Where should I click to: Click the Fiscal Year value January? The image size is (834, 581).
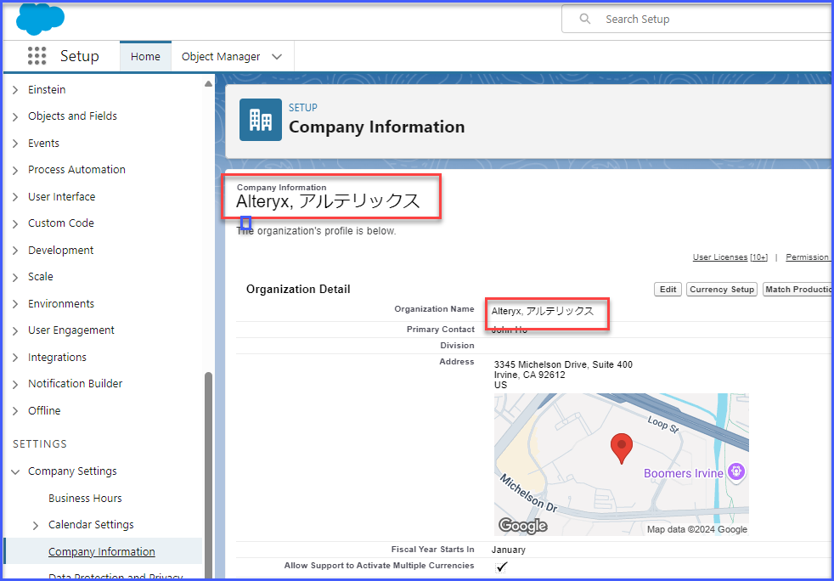[509, 550]
